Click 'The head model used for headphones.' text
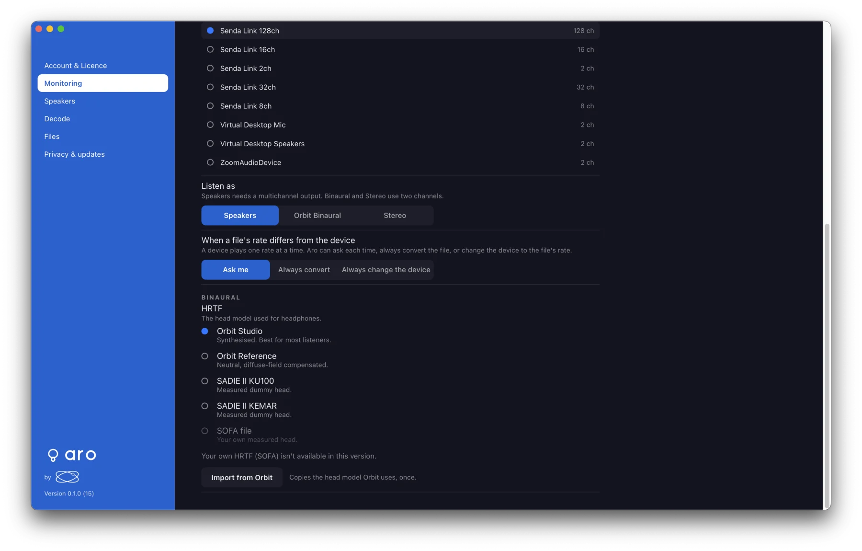 [261, 319]
